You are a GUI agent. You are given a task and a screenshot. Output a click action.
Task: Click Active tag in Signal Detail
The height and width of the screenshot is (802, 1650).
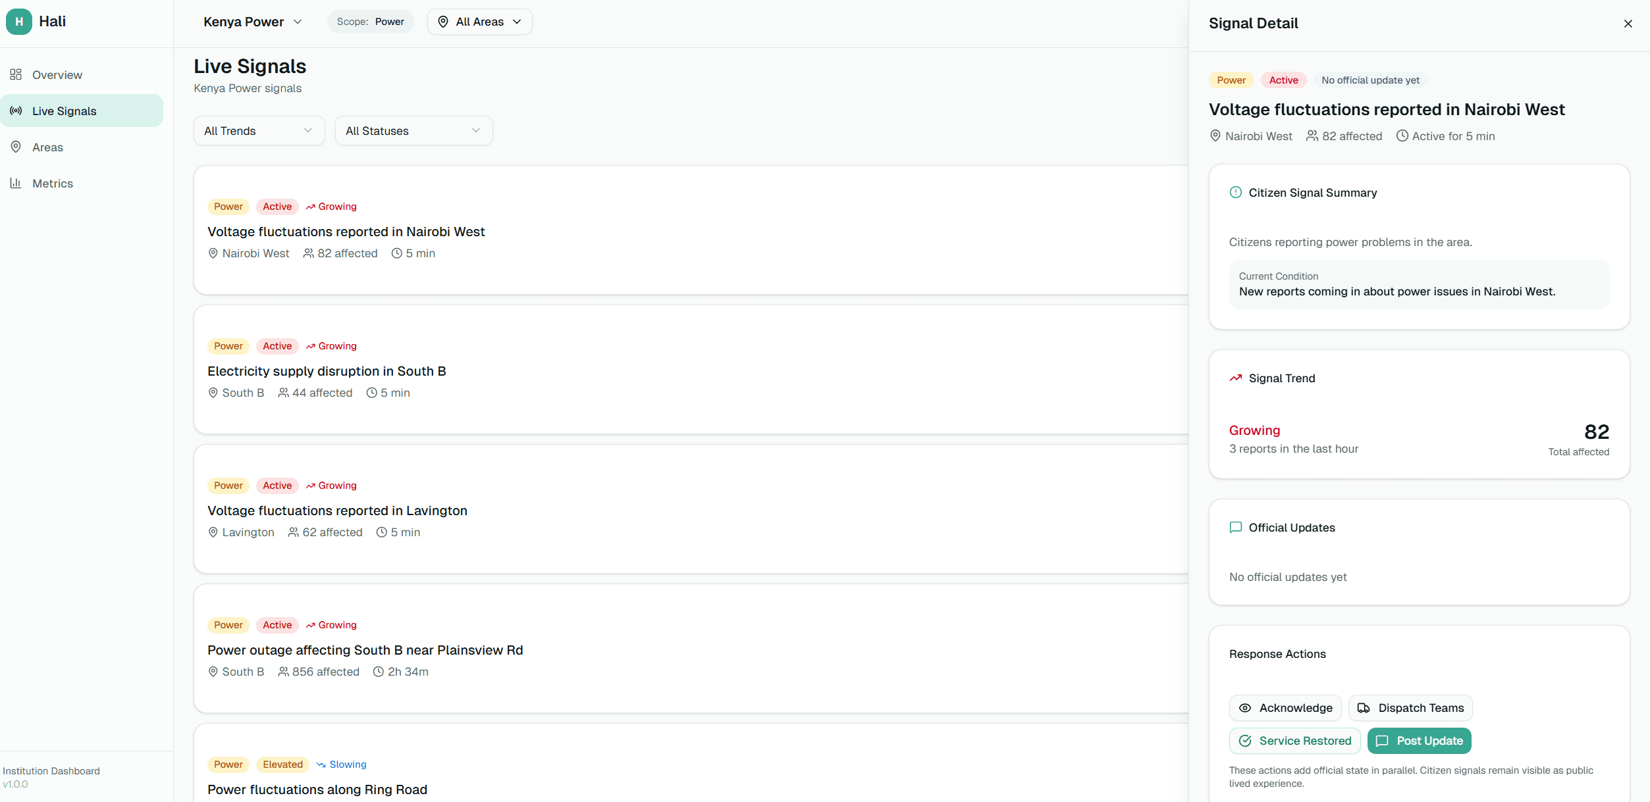[1283, 80]
